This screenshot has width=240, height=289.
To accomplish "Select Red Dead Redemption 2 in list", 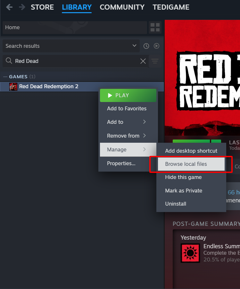I will pyautogui.click(x=49, y=86).
